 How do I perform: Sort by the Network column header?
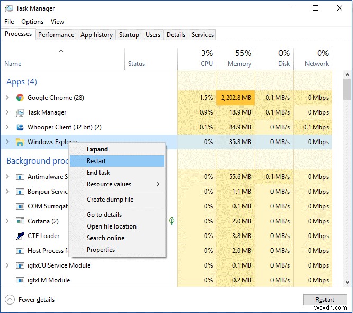pos(313,59)
